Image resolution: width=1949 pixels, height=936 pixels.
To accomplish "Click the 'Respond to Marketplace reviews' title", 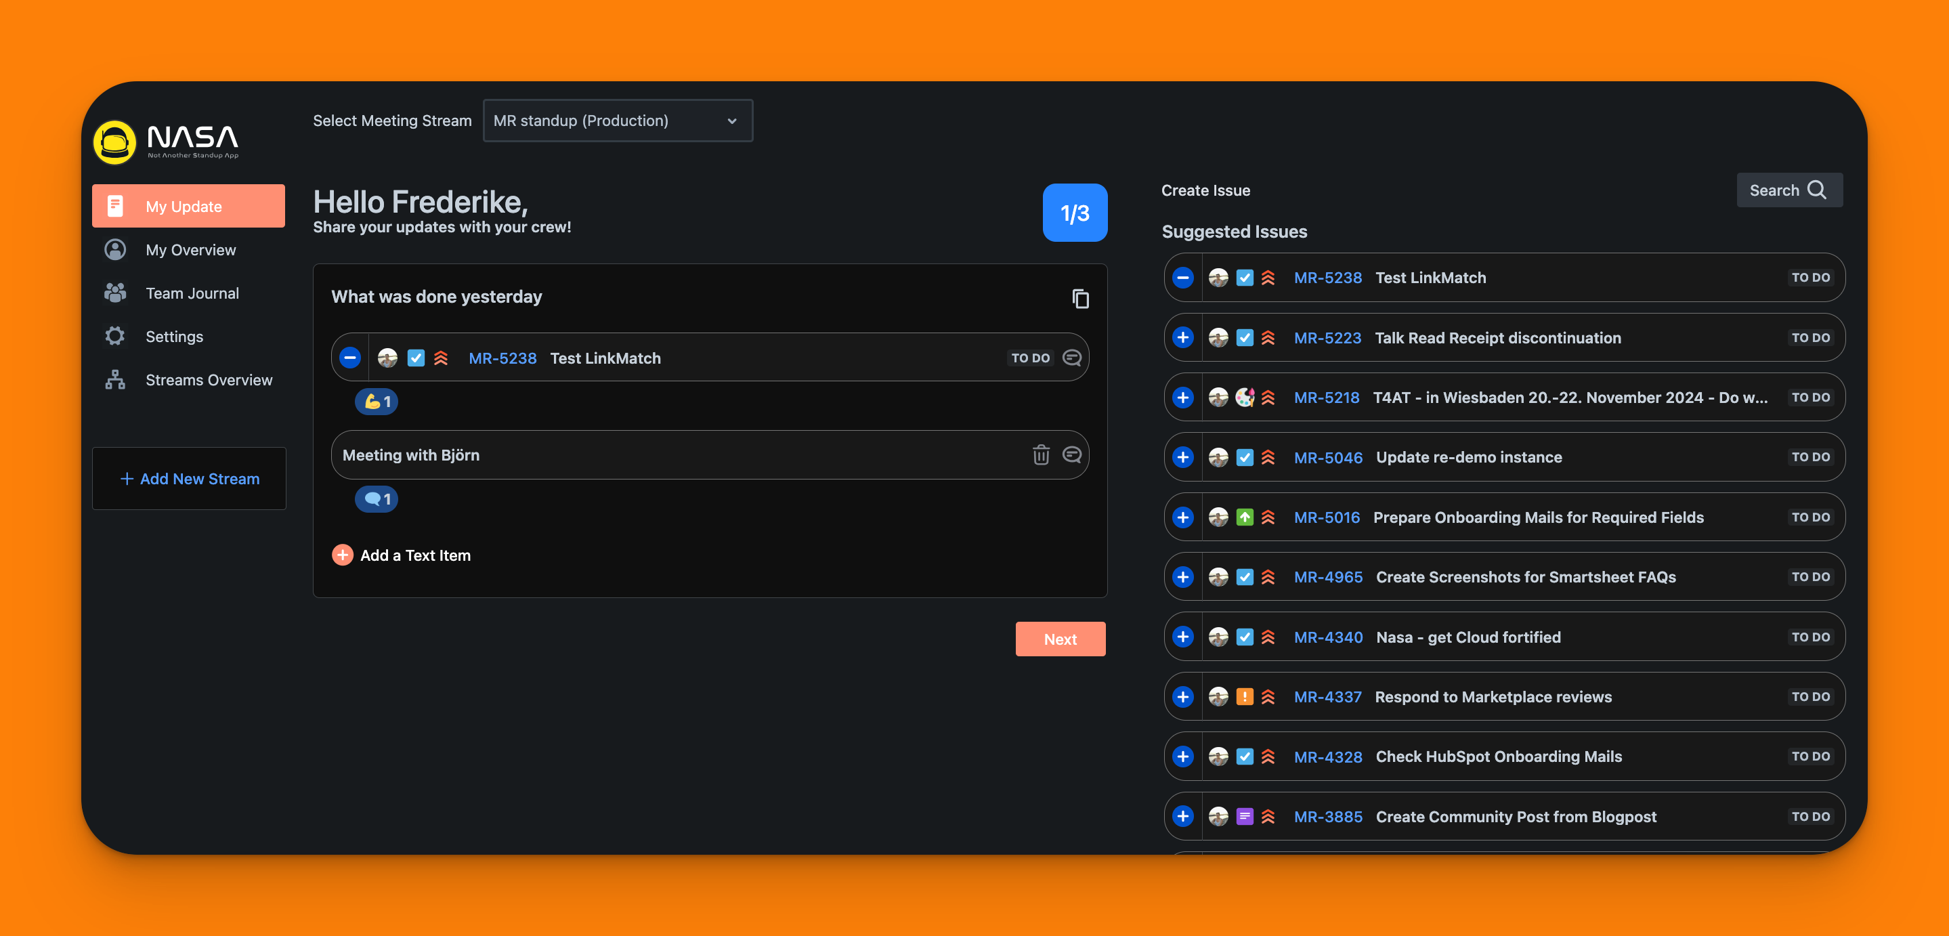I will tap(1493, 697).
